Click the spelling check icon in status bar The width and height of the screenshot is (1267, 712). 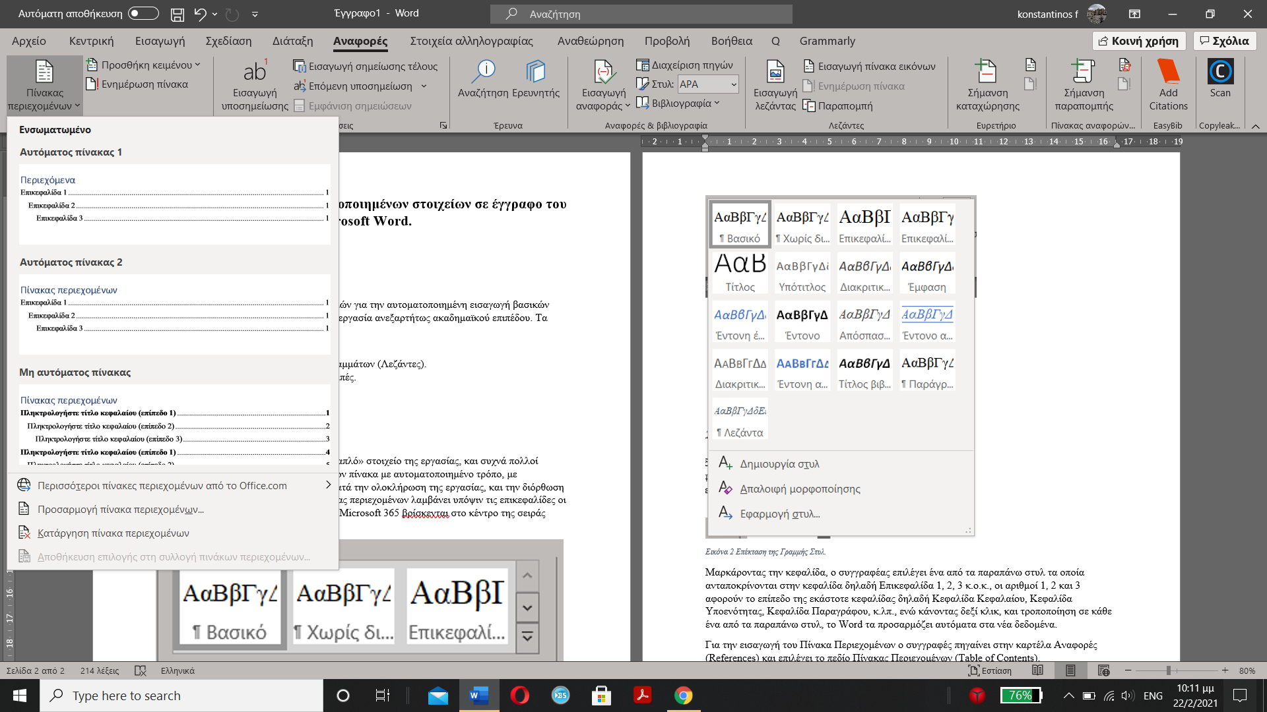coord(140,670)
